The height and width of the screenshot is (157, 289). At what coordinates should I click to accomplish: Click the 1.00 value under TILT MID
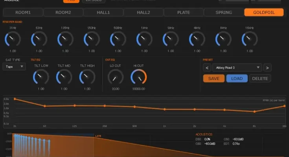[64, 89]
